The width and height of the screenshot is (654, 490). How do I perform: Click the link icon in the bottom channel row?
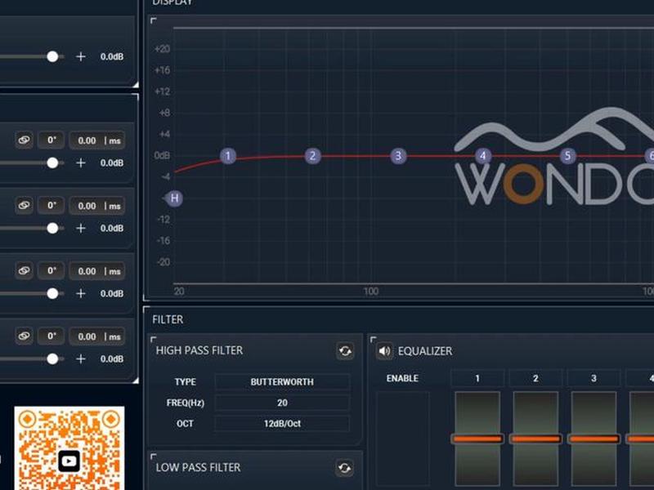pyautogui.click(x=24, y=336)
